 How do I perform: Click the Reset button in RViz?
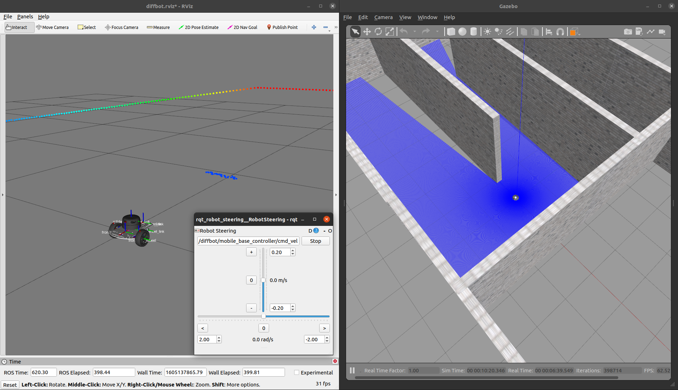pyautogui.click(x=10, y=385)
